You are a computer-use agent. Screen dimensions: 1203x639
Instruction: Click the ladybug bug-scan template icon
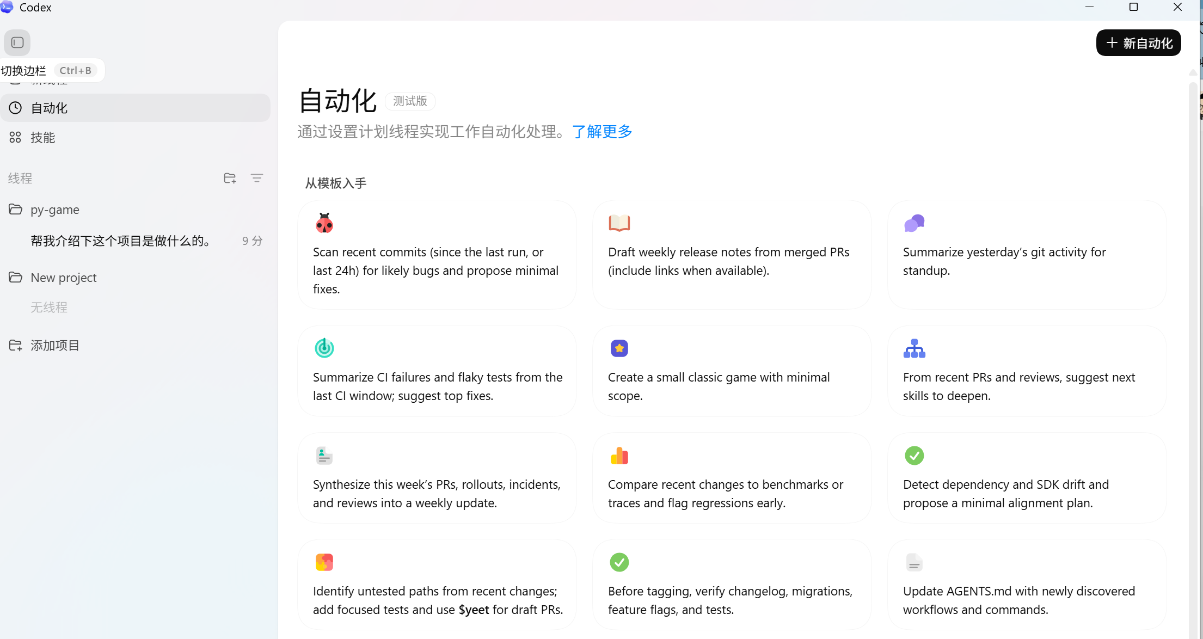(324, 223)
